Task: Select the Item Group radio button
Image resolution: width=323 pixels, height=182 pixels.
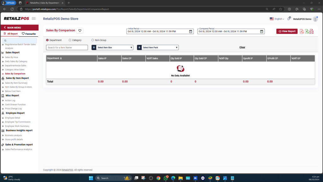Action: 92,40
